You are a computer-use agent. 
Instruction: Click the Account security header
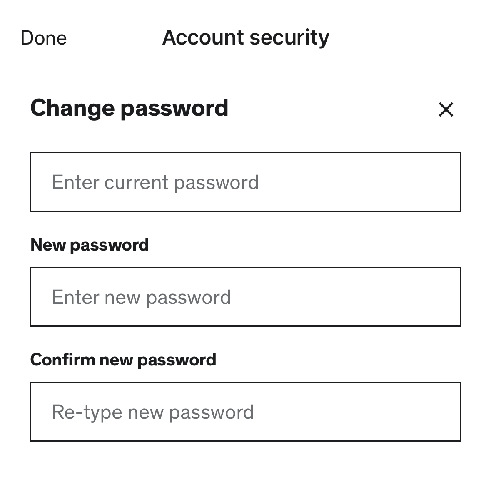[245, 37]
